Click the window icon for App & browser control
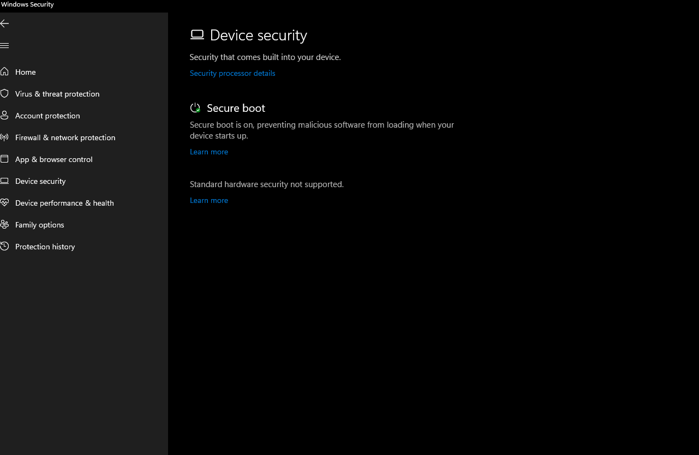This screenshot has height=455, width=699. tap(4, 159)
